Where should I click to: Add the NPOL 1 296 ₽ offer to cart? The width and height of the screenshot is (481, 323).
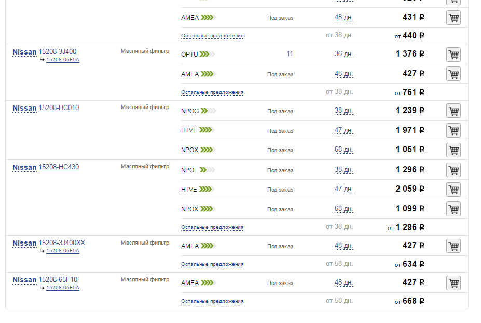pos(453,170)
